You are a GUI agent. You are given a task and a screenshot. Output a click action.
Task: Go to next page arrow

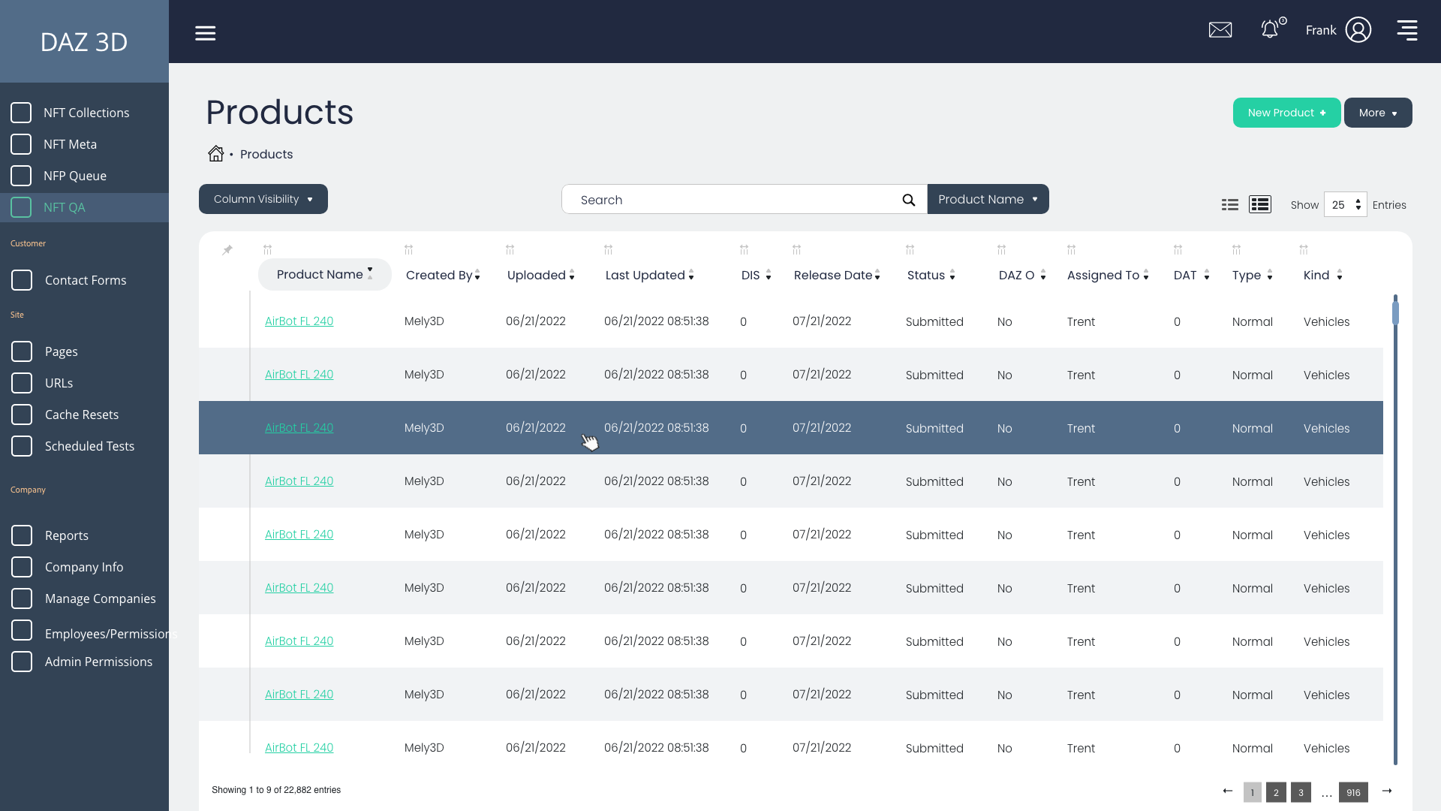coord(1387,791)
